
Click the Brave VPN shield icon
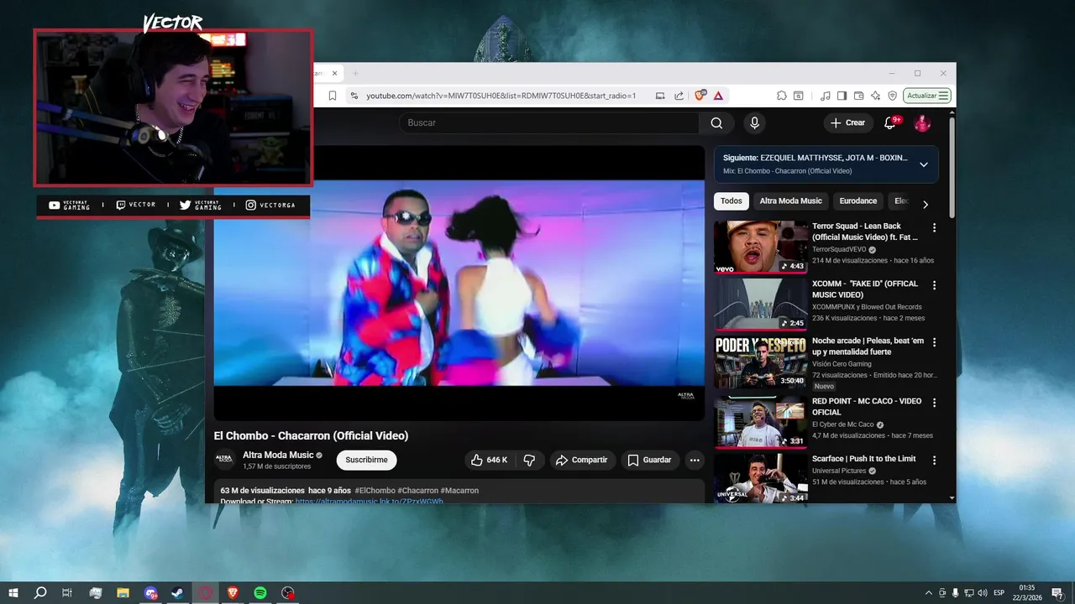coord(893,96)
